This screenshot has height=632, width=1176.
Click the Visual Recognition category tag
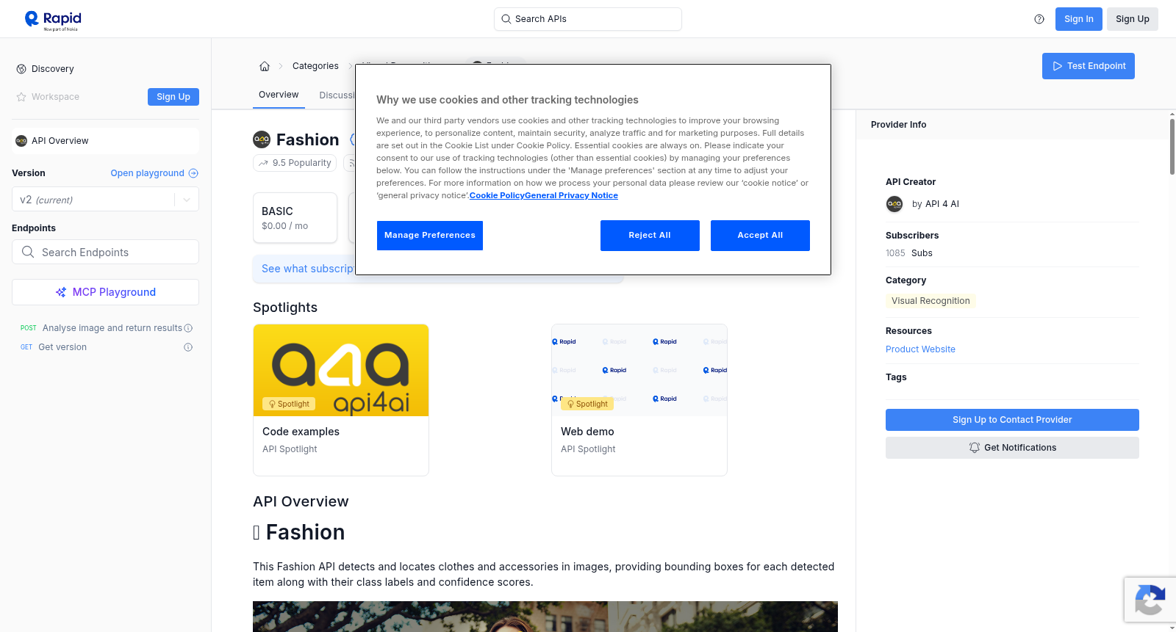931,301
